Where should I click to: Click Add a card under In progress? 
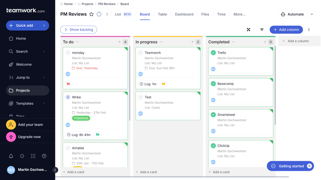tap(146, 172)
